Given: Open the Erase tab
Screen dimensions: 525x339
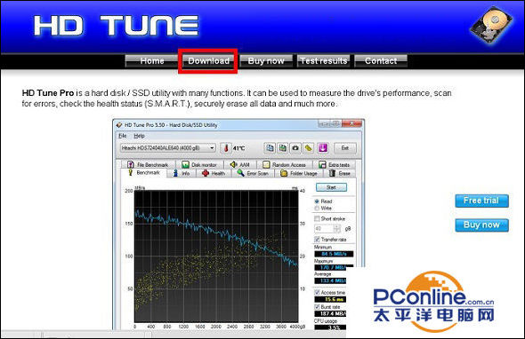Looking at the screenshot, I should coord(340,173).
